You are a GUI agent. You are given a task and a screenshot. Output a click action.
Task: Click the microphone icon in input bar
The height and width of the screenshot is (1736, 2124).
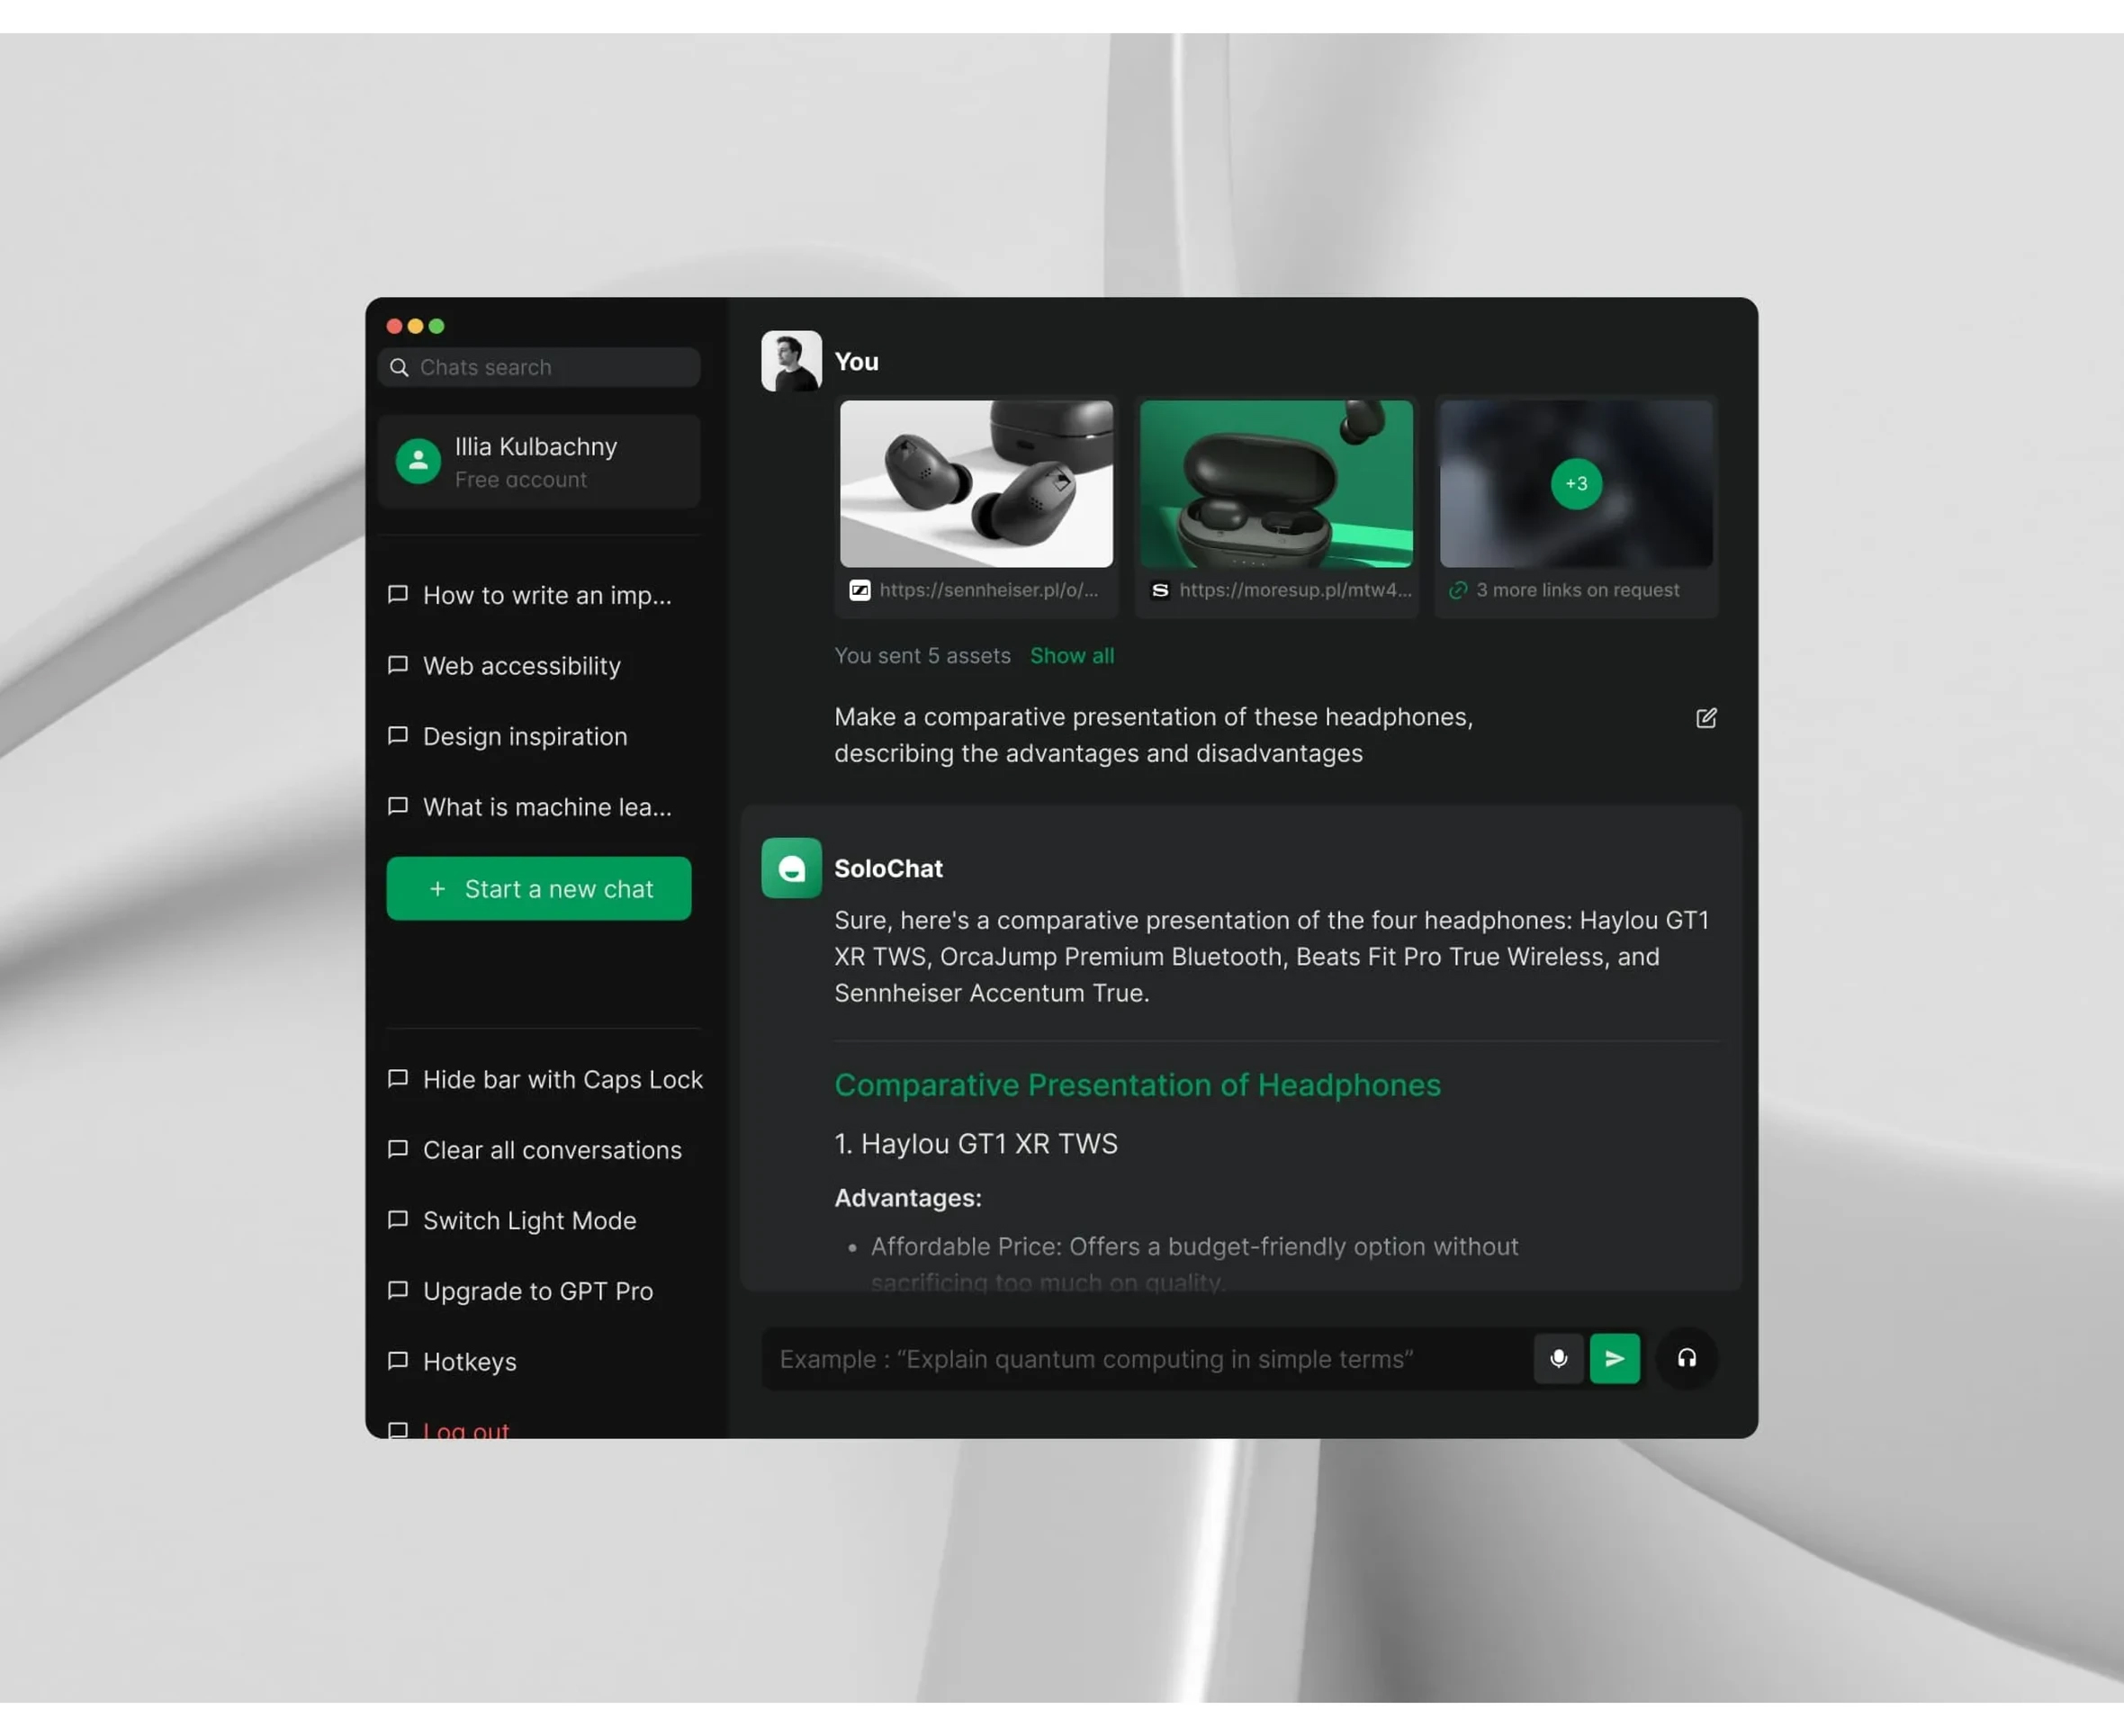click(x=1558, y=1357)
